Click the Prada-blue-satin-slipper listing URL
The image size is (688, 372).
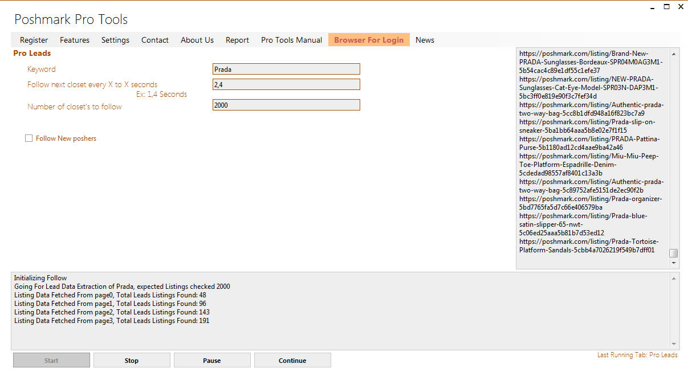583,224
